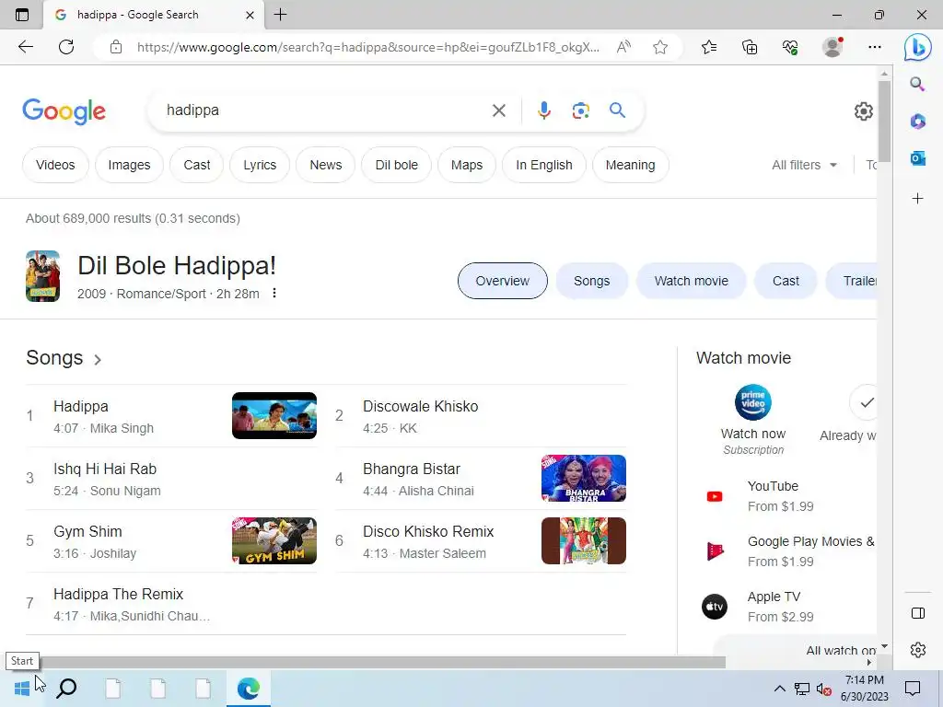Go back to the previous page
The height and width of the screenshot is (707, 943).
26,47
